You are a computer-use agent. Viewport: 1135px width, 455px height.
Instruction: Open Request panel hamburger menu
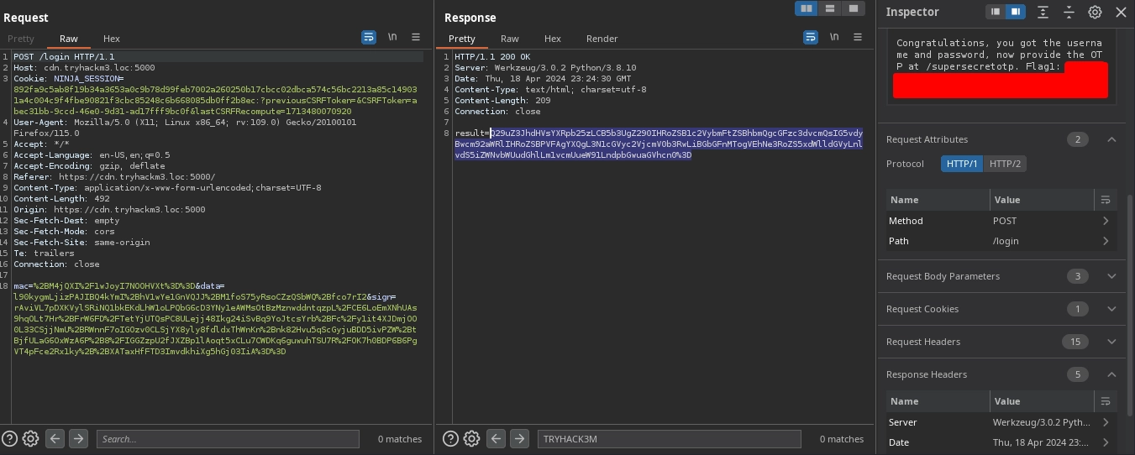point(416,38)
